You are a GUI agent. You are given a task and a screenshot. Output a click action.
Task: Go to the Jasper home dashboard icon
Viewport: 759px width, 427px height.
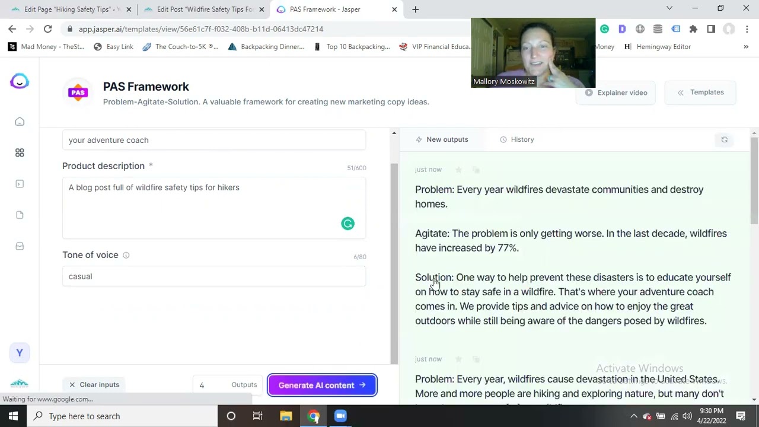20,122
